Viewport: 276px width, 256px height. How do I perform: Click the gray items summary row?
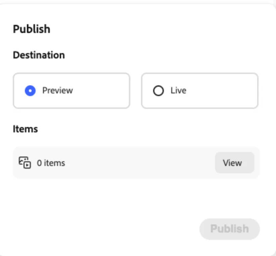136,163
